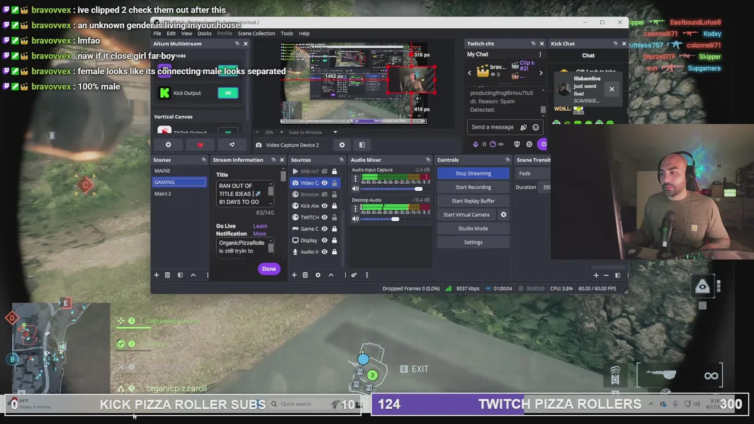The image size is (754, 424).
Task: Click Aitum heart donate icon
Action: pyautogui.click(x=200, y=145)
